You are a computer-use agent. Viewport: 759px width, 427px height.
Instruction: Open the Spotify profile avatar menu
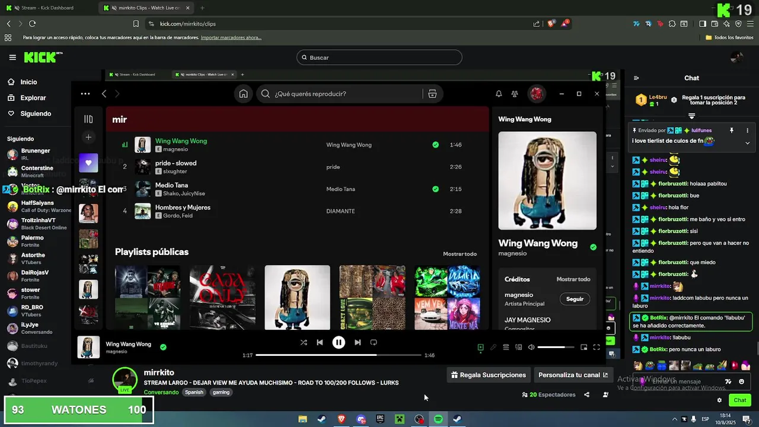[x=537, y=94]
